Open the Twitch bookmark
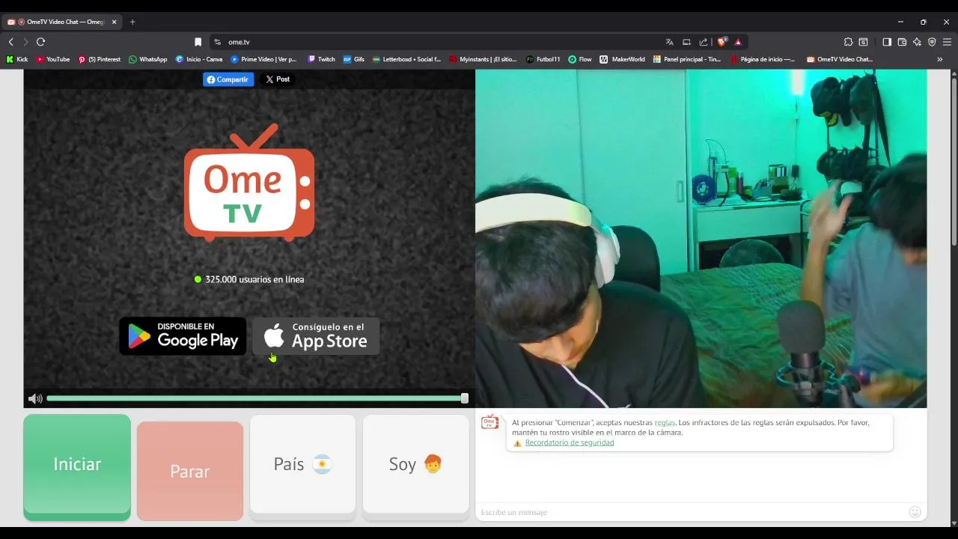The height and width of the screenshot is (539, 958). [321, 59]
